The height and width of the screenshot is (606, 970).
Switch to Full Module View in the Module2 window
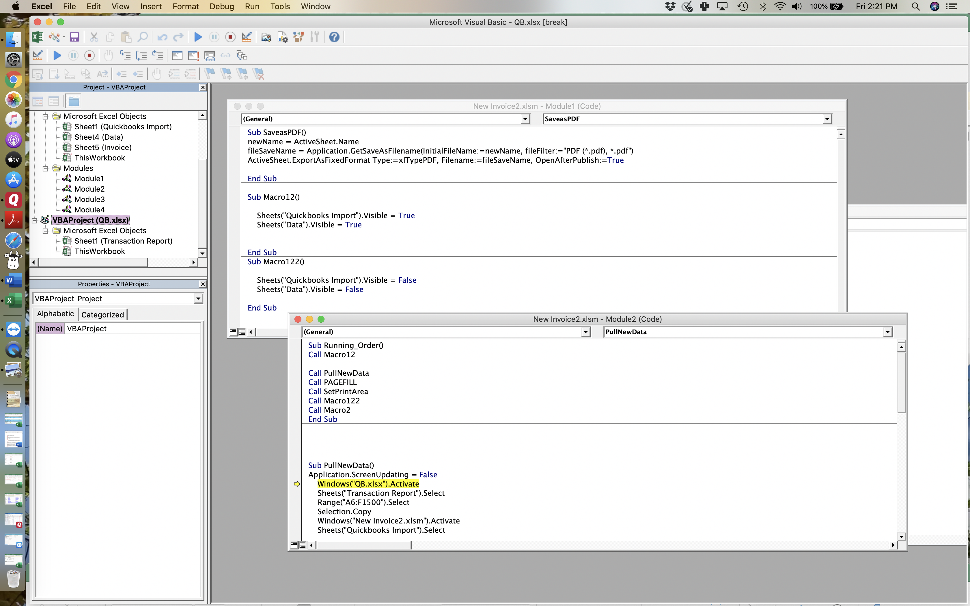303,545
